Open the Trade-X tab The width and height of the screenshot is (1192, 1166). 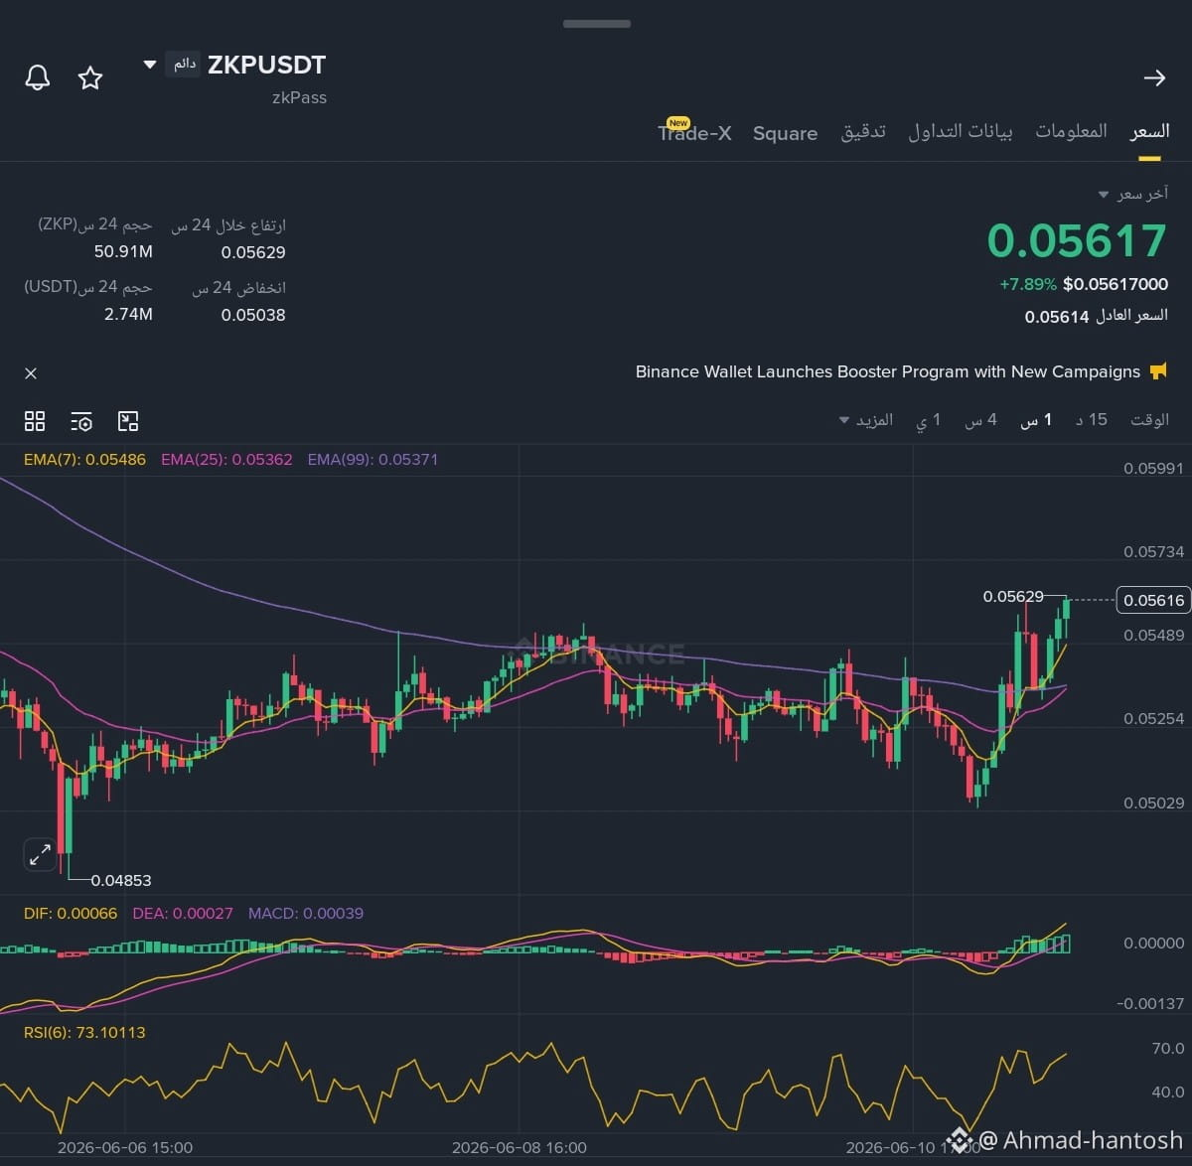694,133
